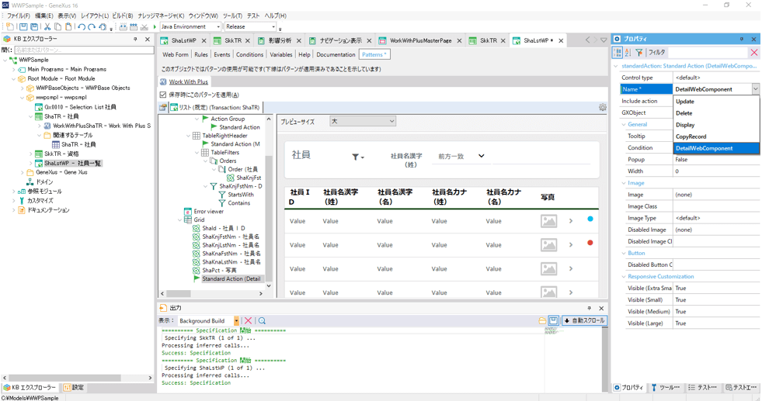Open the Background Build output dropdown
Screen dimensions: 762x401
point(236,321)
